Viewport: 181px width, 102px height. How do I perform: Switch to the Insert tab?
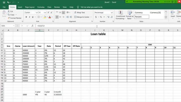point(20,7)
